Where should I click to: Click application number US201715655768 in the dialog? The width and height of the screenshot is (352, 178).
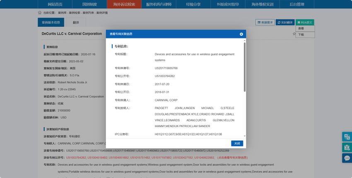166,68
